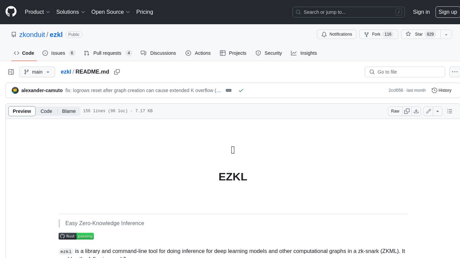Viewport: 460px width, 258px height.
Task: Click Sign in link
Action: [421, 12]
